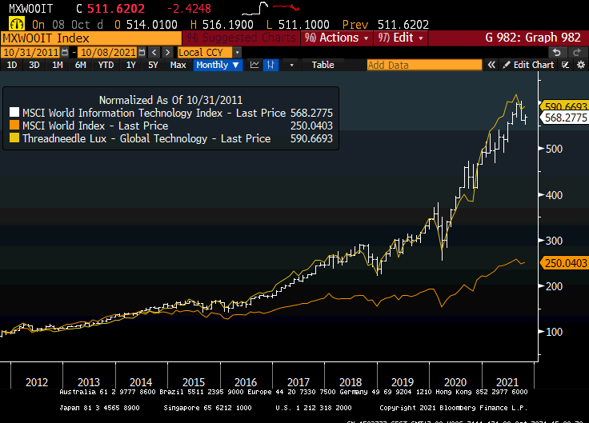Select the YTD range tab
Viewport: 589px width, 423px height.
pos(106,65)
